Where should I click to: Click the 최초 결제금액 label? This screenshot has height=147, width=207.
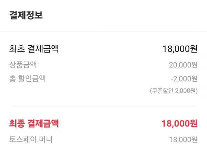pos(34,49)
